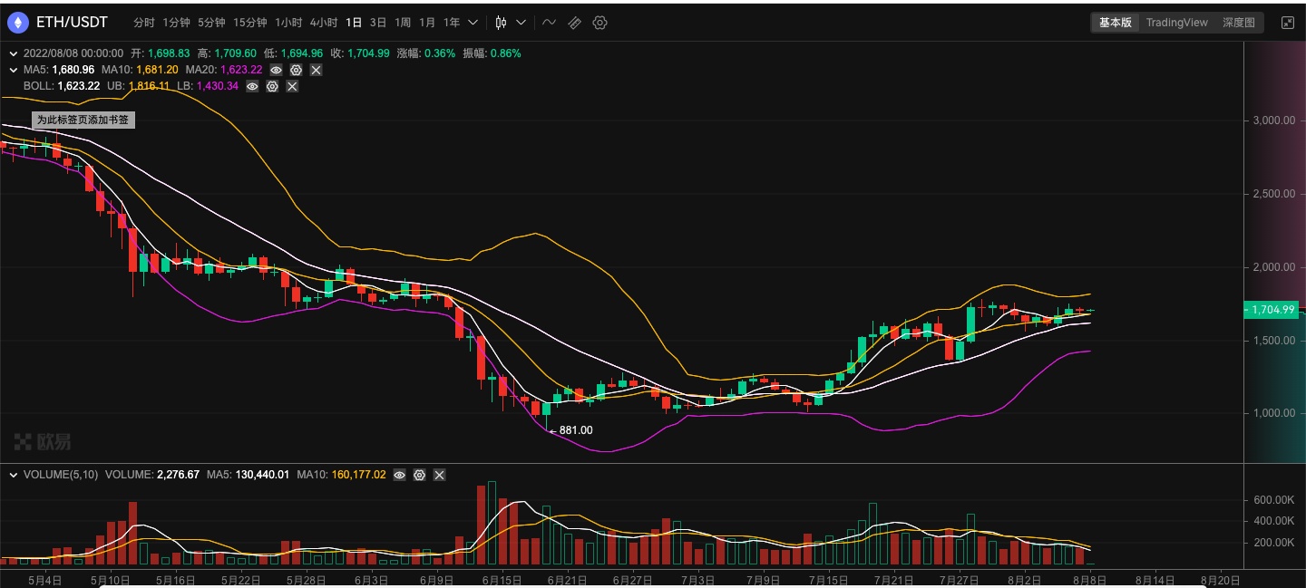Viewport: 1306px width, 588px height.
Task: Switch to the TradingView tab
Action: click(x=1176, y=22)
